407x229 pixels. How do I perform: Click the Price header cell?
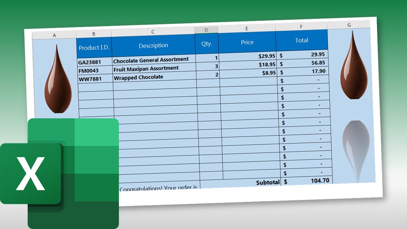[247, 42]
